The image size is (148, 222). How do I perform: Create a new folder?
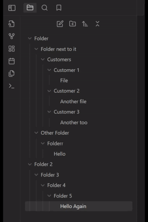73,24
